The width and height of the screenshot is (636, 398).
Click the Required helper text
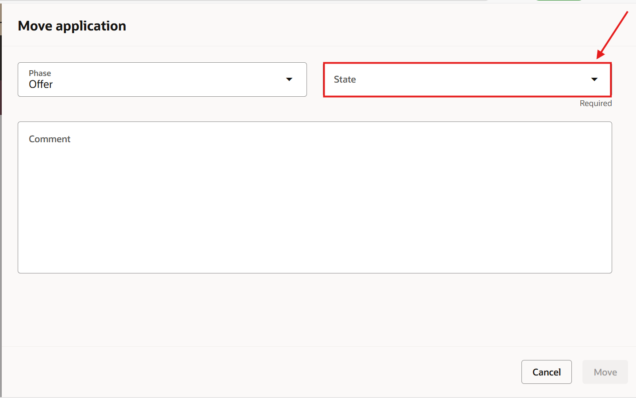(595, 103)
